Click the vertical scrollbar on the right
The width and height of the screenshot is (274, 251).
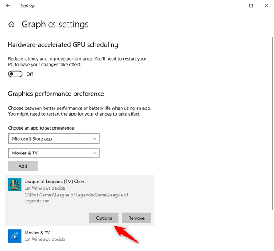click(273, 123)
